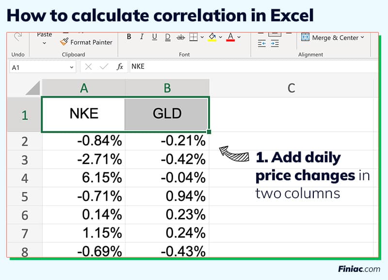Select the red Font Color swatch
This screenshot has width=388, height=280.
231,41
